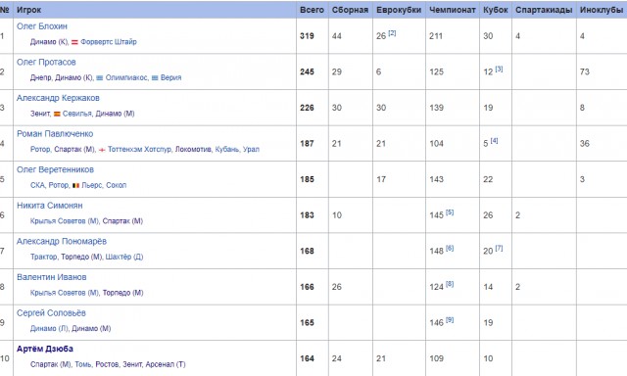Image resolution: width=627 pixels, height=376 pixels.
Task: Open Сергей Соловьёв player page
Action: (51, 313)
